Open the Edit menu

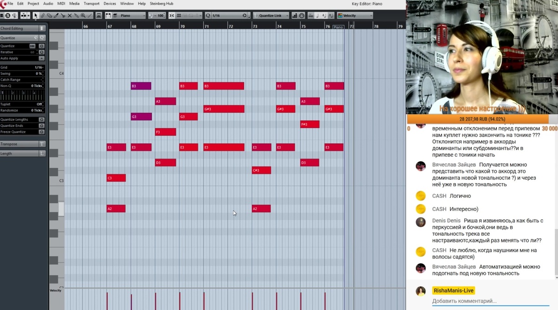(x=20, y=3)
